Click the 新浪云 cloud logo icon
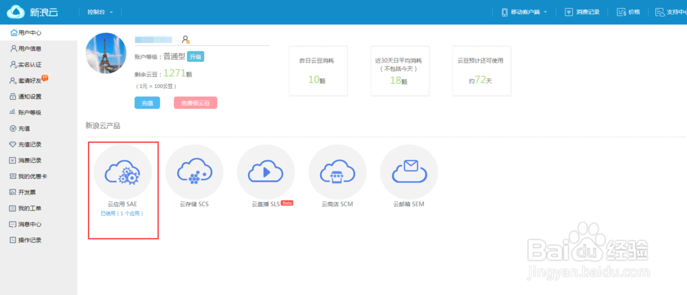The height and width of the screenshot is (295, 687). (15, 12)
